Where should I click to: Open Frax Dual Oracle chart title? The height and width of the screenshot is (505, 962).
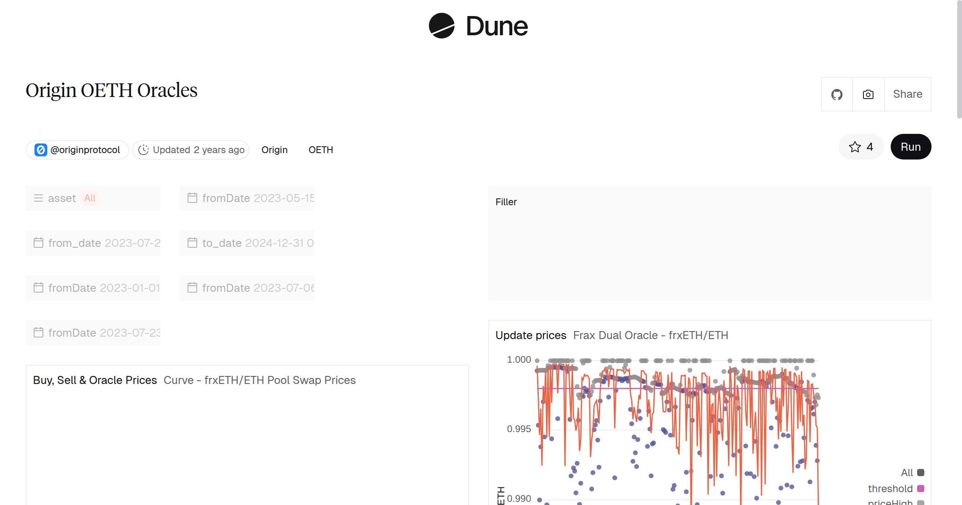(651, 335)
